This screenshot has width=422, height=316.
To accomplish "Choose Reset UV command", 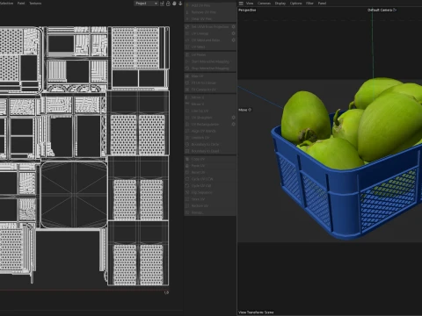I will point(210,172).
